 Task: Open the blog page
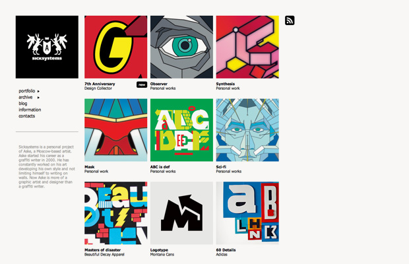pyautogui.click(x=23, y=104)
